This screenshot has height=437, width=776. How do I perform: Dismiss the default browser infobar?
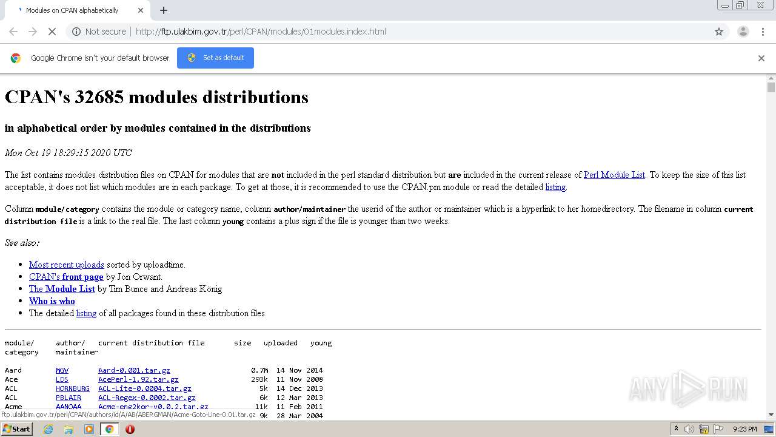coord(761,58)
